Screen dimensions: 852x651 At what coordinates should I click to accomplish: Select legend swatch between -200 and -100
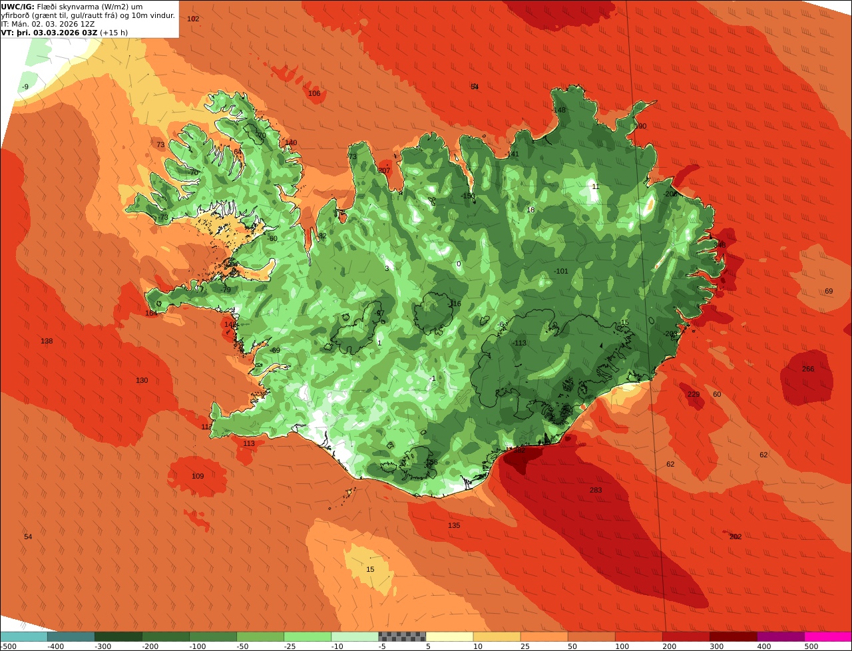click(x=165, y=636)
